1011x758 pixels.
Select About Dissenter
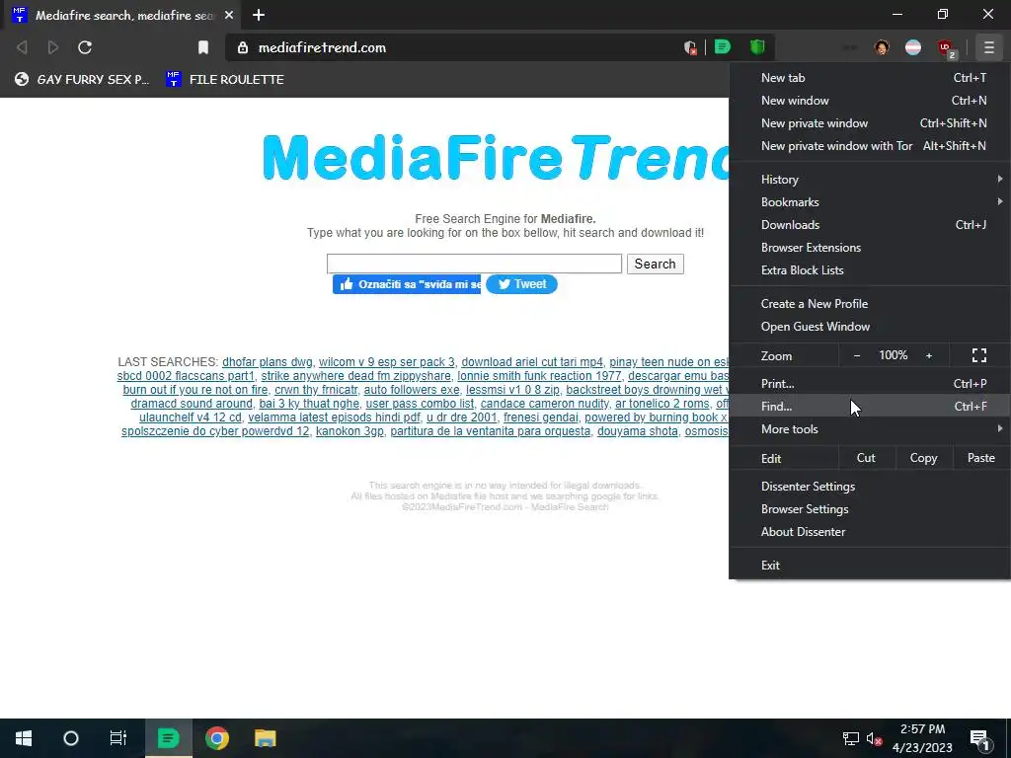(x=870, y=532)
